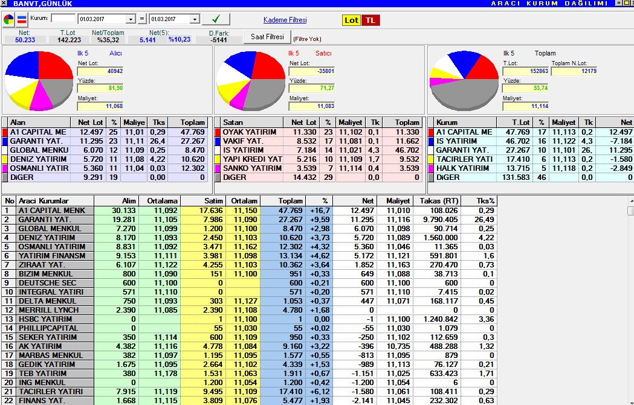Select the yellow swatch beside YAPI KREDI YAT
The image size is (634, 405).
(x=218, y=159)
